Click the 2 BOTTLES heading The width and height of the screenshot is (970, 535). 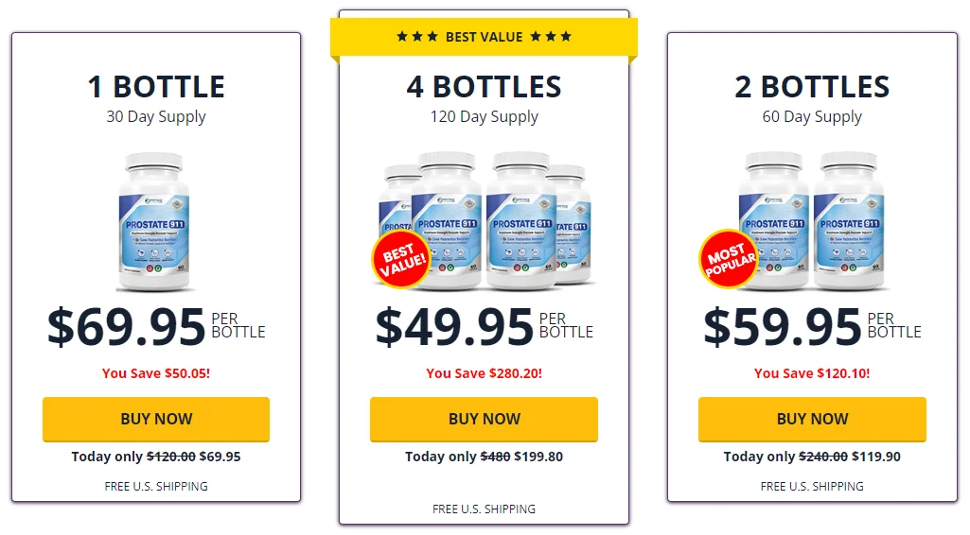tap(812, 87)
